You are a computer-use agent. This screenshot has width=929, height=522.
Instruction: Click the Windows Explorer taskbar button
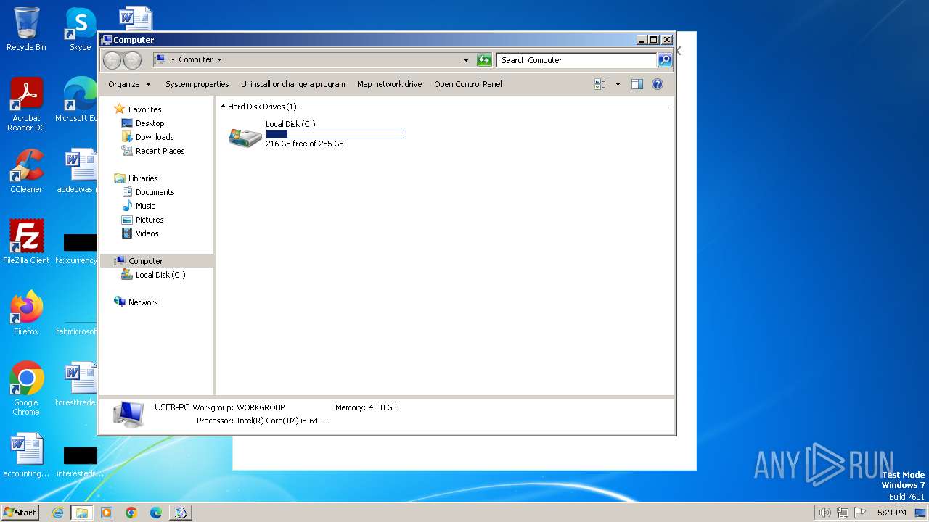click(x=82, y=513)
